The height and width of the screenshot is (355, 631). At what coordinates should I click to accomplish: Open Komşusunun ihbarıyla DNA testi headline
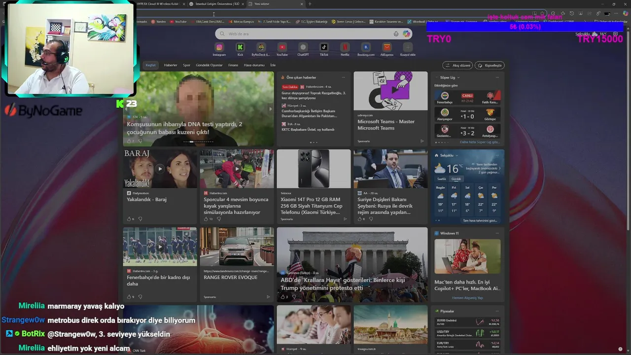[184, 128]
